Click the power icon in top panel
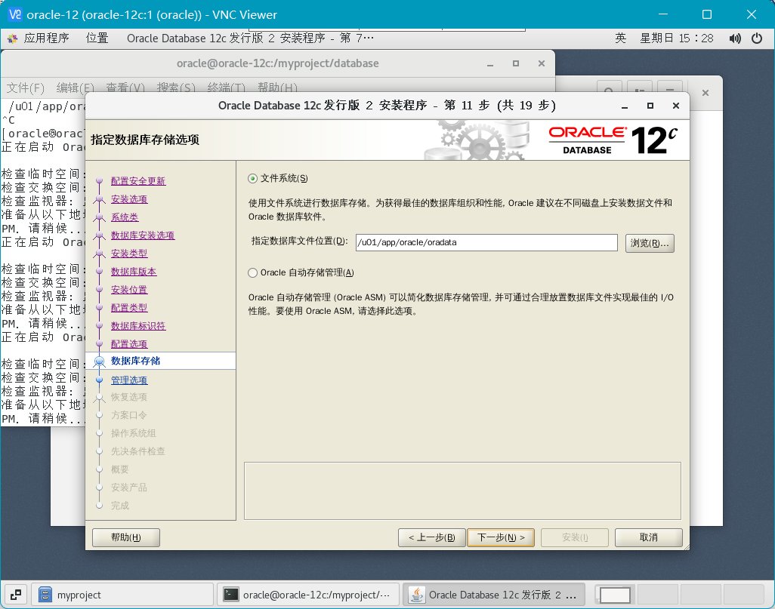The height and width of the screenshot is (609, 775). [757, 38]
